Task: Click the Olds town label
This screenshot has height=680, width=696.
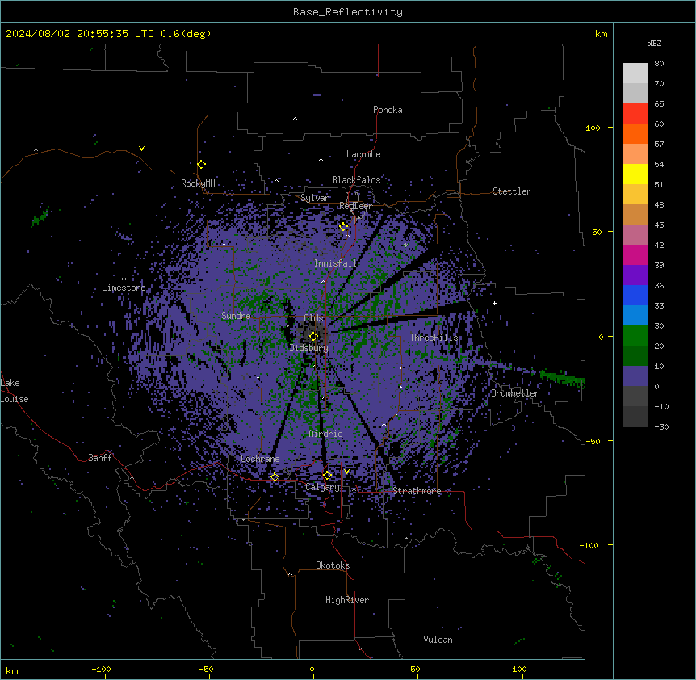Action: [313, 318]
